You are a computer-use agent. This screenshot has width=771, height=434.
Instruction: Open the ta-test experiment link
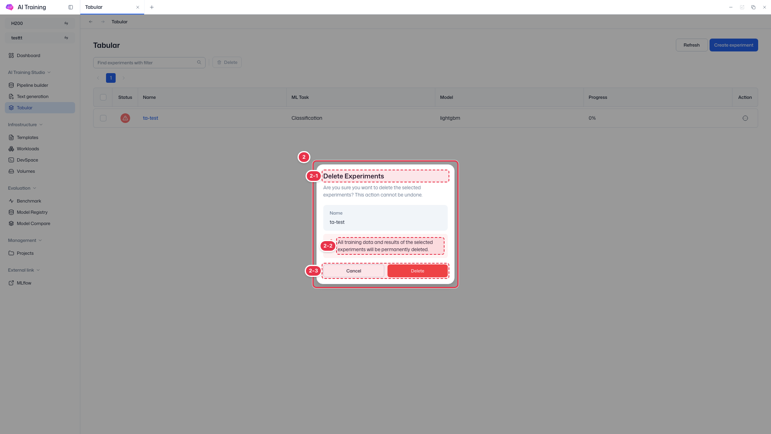pyautogui.click(x=151, y=118)
